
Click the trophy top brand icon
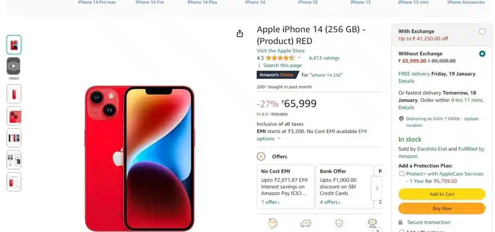(373, 223)
